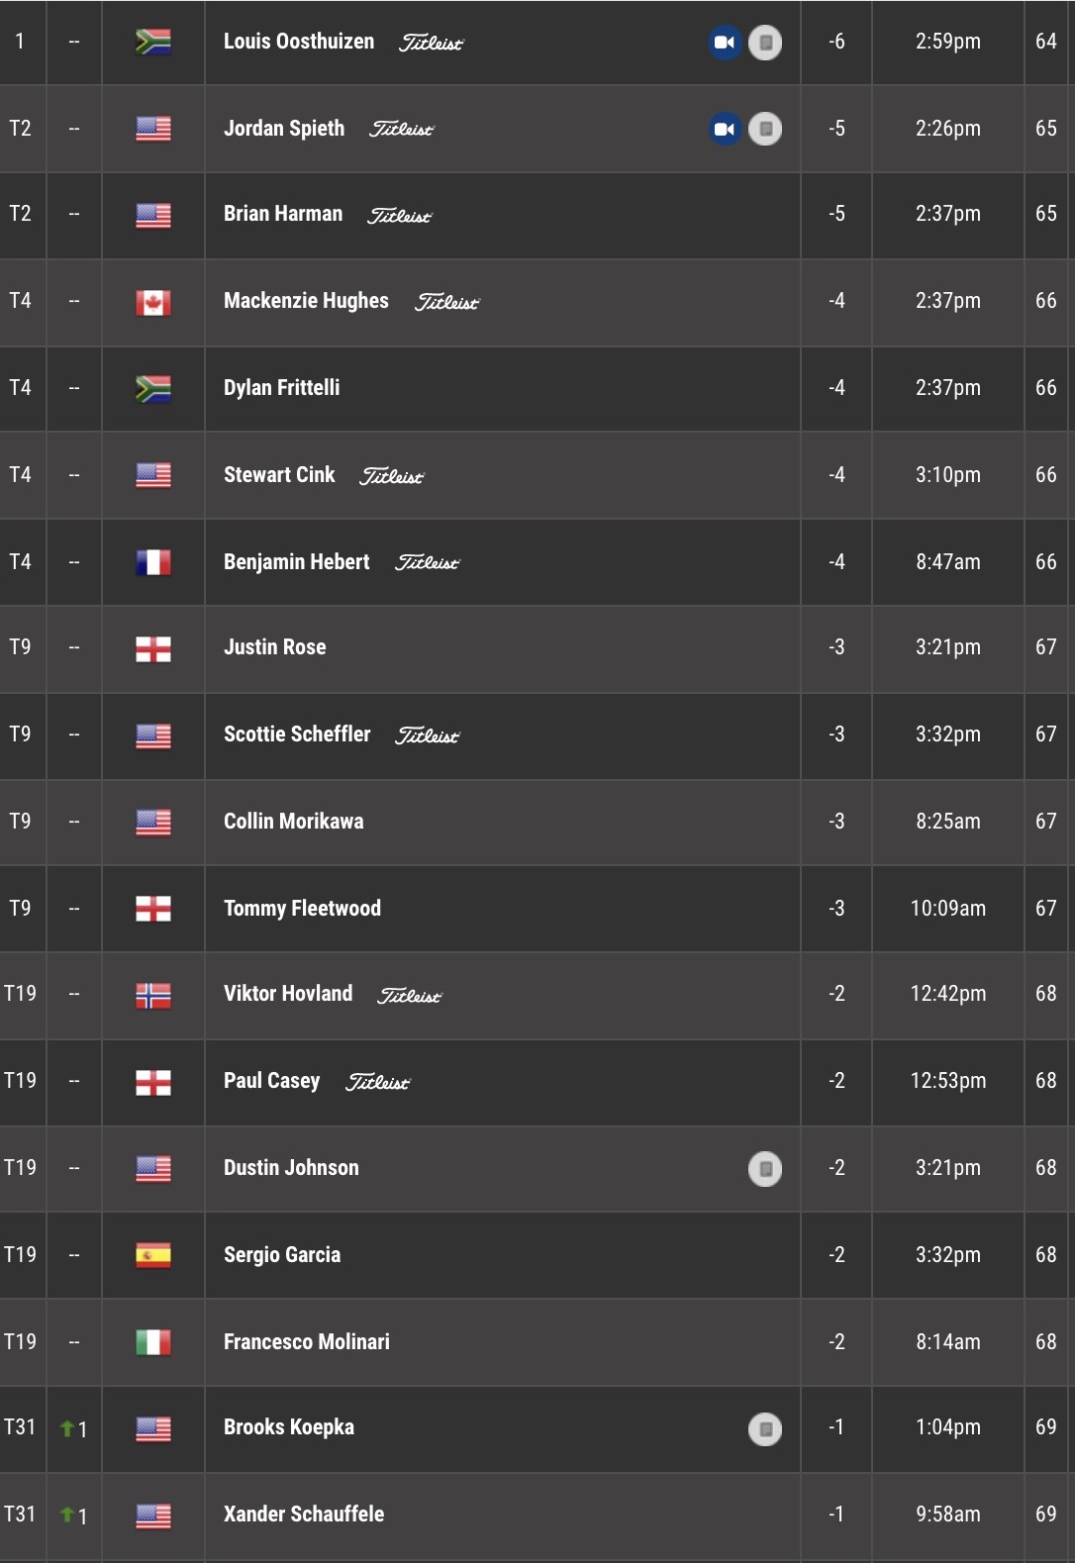Screen dimensions: 1075x1563
Task: Open Scottie Scheffler's player name link
Action: (x=297, y=734)
